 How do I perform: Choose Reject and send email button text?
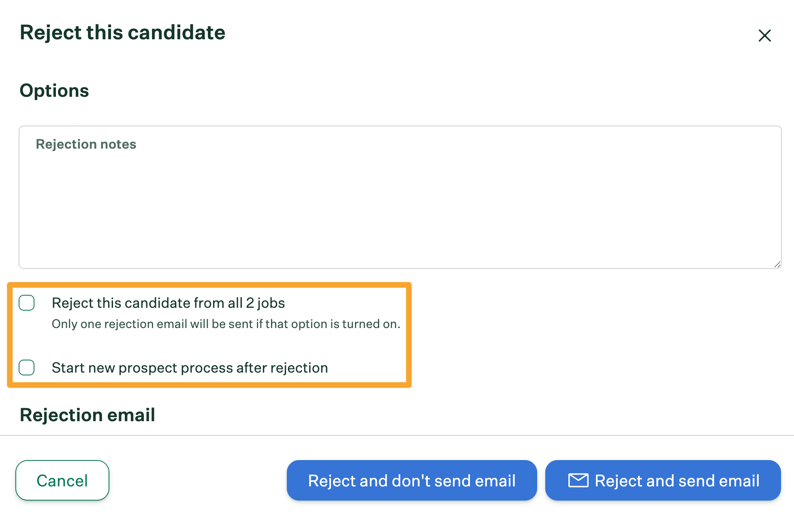tap(677, 481)
